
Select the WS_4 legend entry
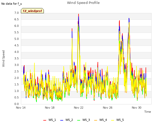[x=100, y=120]
